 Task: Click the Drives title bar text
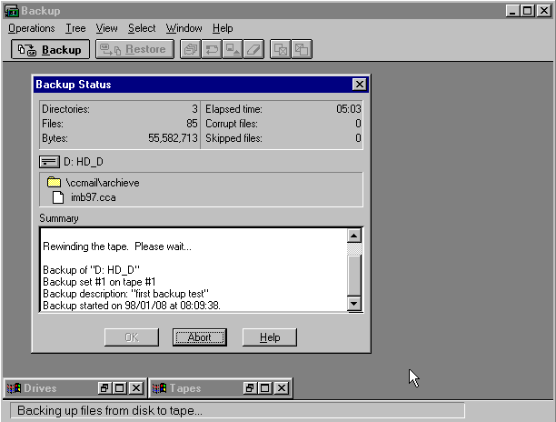[x=40, y=388]
